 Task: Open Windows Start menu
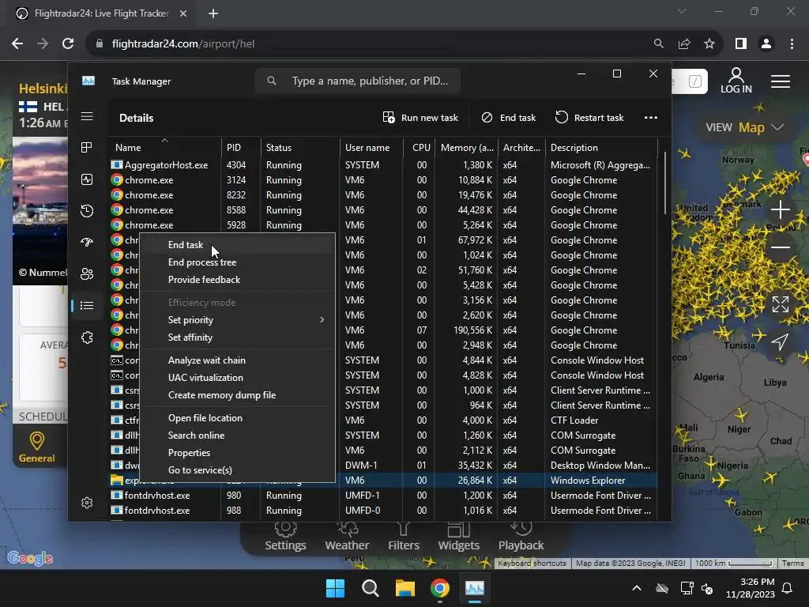coord(335,588)
